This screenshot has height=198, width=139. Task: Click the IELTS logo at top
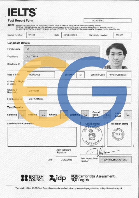coord(22,12)
